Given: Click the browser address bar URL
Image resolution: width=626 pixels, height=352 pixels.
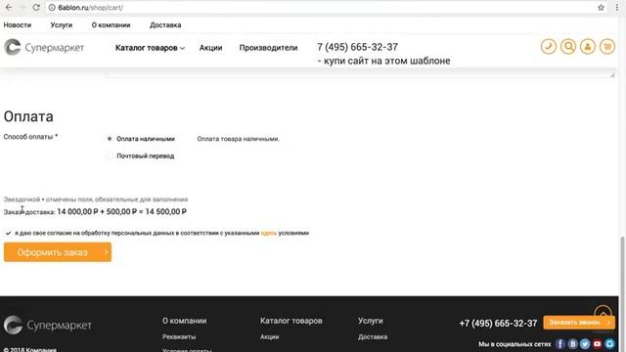Looking at the screenshot, I should pyautogui.click(x=91, y=8).
